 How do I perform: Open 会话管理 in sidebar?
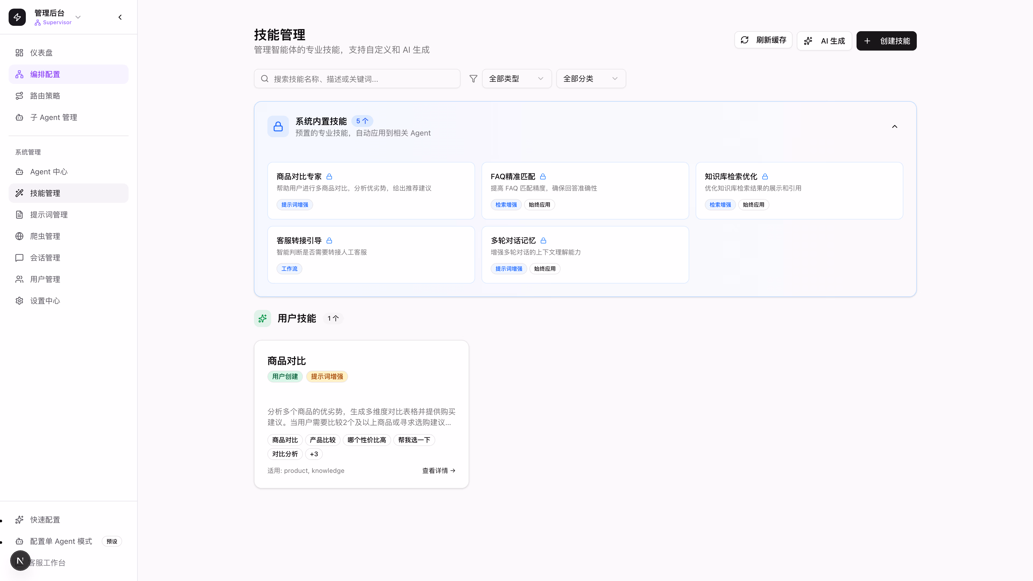(x=69, y=258)
